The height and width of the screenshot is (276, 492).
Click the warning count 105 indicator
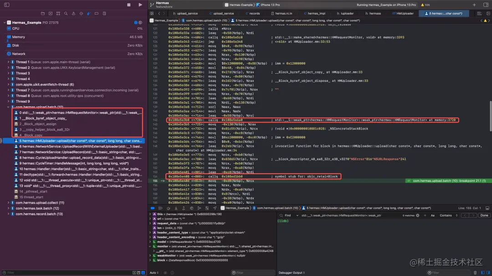[425, 5]
